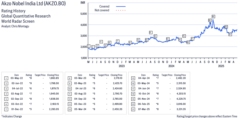Click the 03-May-22 date cell
The image size is (240, 118).
[x=17, y=78]
